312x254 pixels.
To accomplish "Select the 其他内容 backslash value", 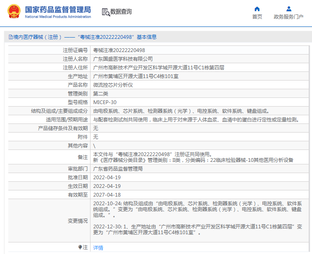I will click(94, 146).
